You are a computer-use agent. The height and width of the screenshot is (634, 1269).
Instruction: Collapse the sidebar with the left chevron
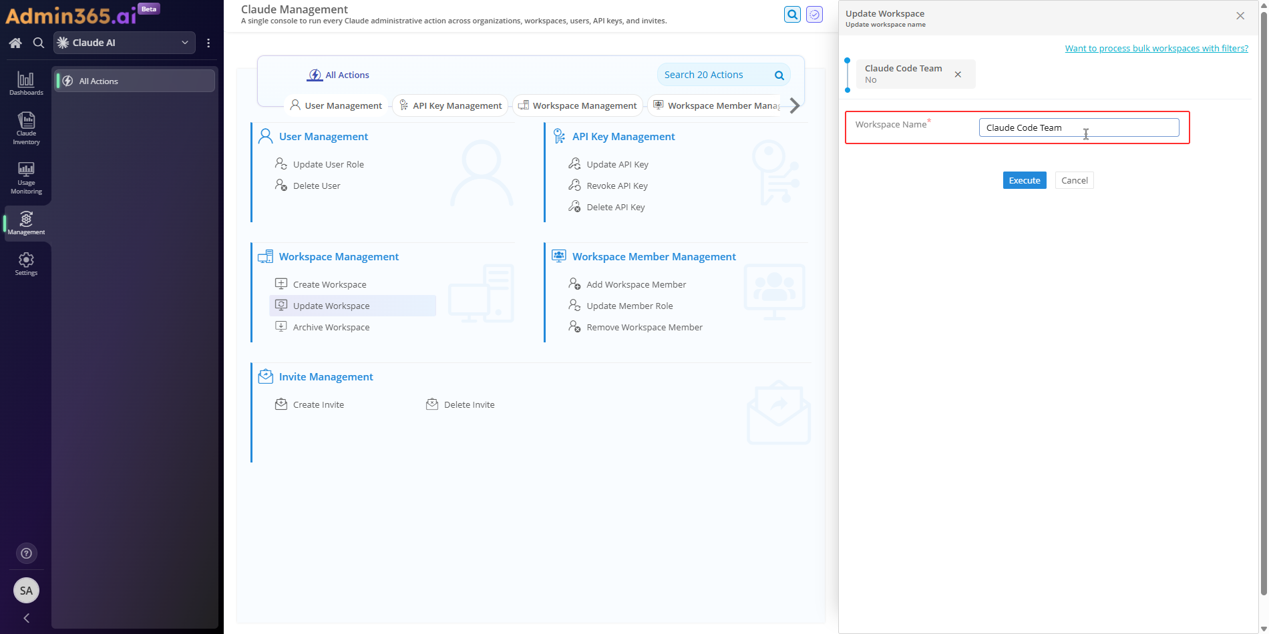[26, 618]
